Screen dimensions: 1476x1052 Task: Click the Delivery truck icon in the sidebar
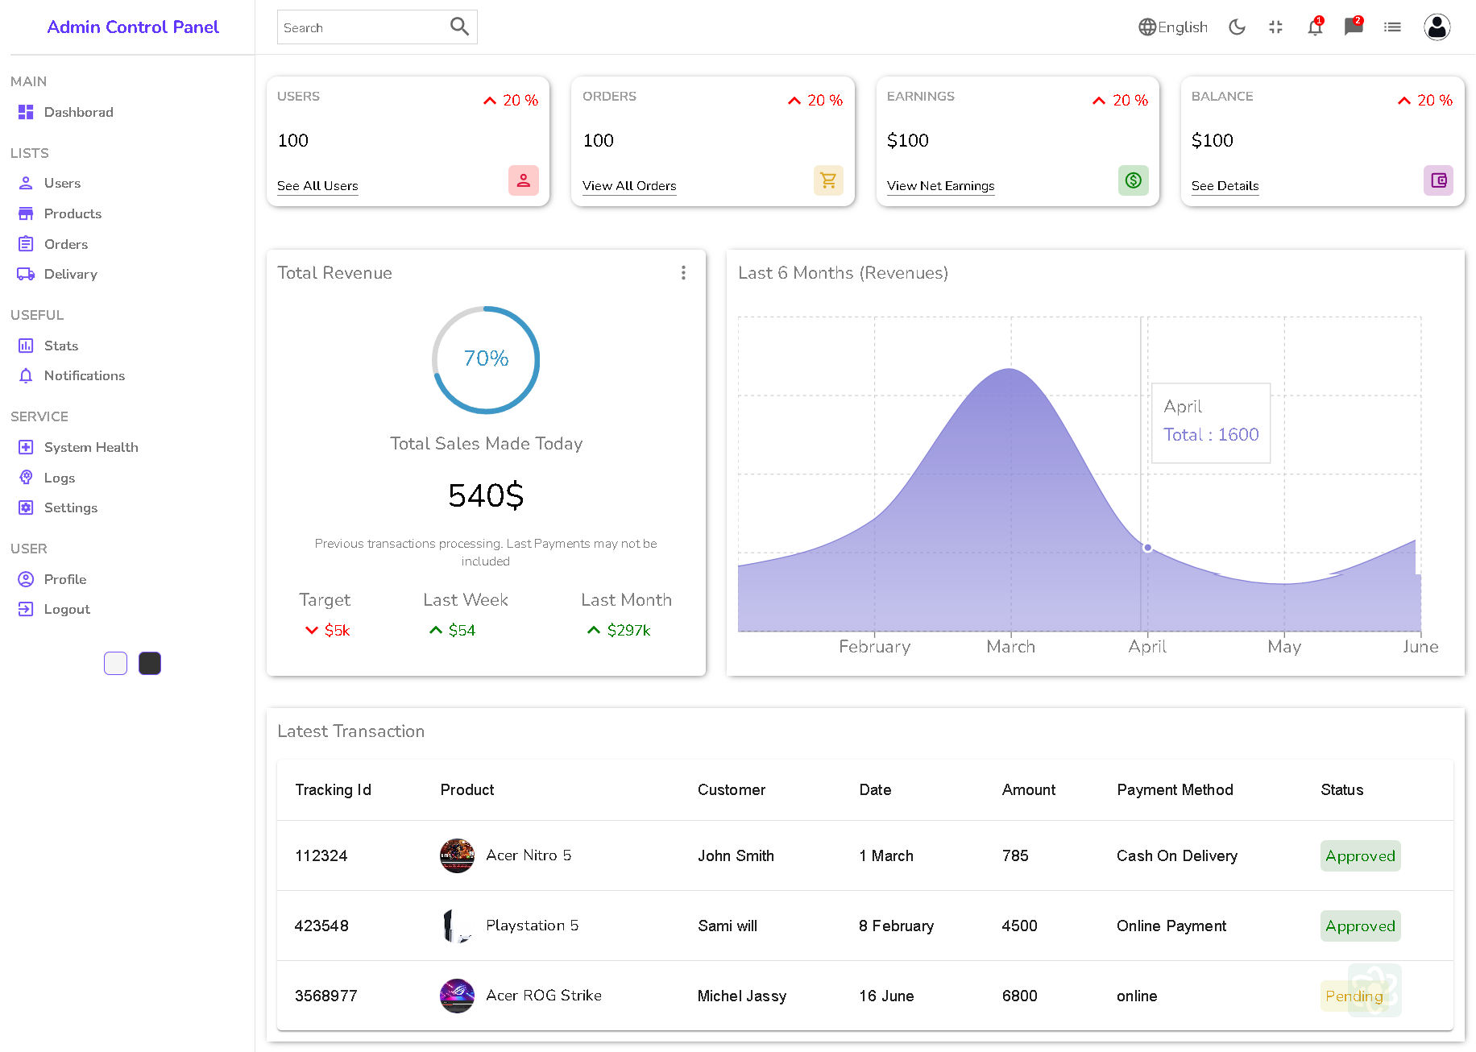pyautogui.click(x=26, y=274)
